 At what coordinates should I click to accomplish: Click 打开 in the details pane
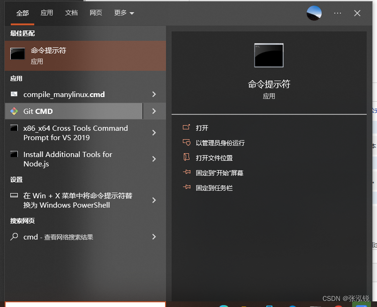(202, 127)
